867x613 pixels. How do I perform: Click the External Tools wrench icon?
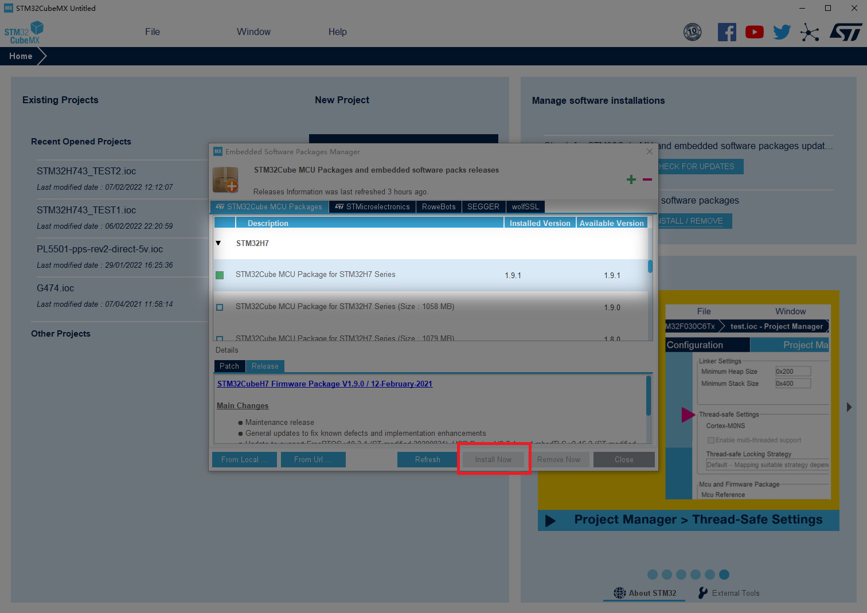click(x=703, y=593)
